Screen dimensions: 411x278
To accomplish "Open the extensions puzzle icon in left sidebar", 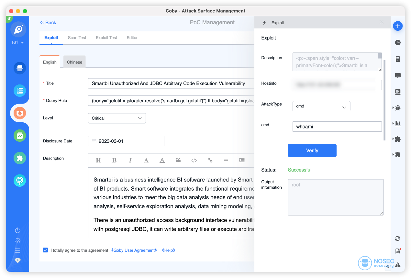I will point(20,158).
